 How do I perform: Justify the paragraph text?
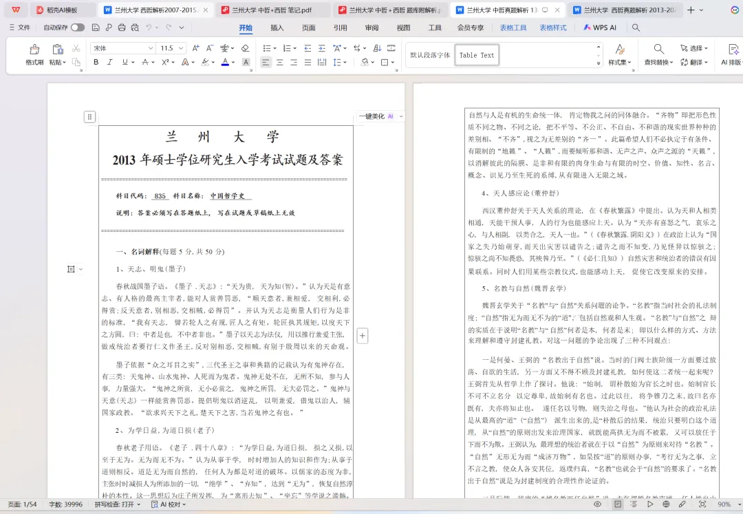(x=308, y=62)
